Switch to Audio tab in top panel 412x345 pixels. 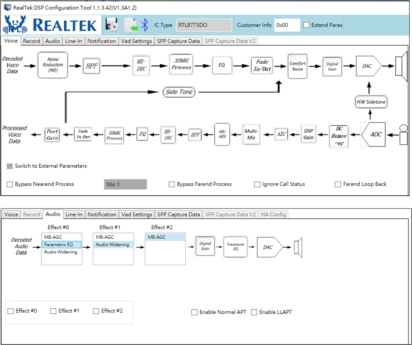coord(53,41)
